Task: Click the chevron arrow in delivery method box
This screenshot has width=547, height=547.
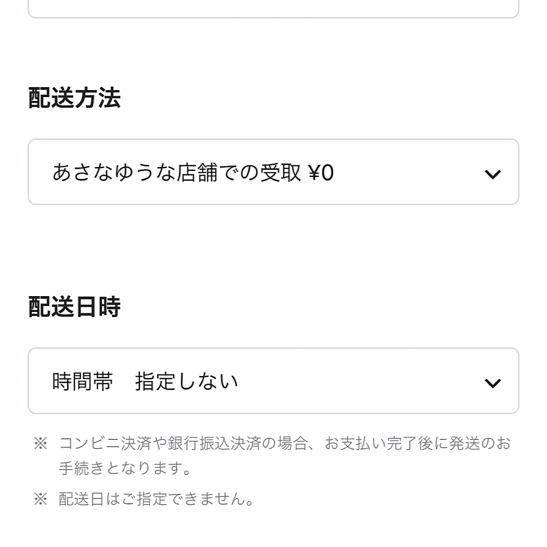Action: pos(492,174)
